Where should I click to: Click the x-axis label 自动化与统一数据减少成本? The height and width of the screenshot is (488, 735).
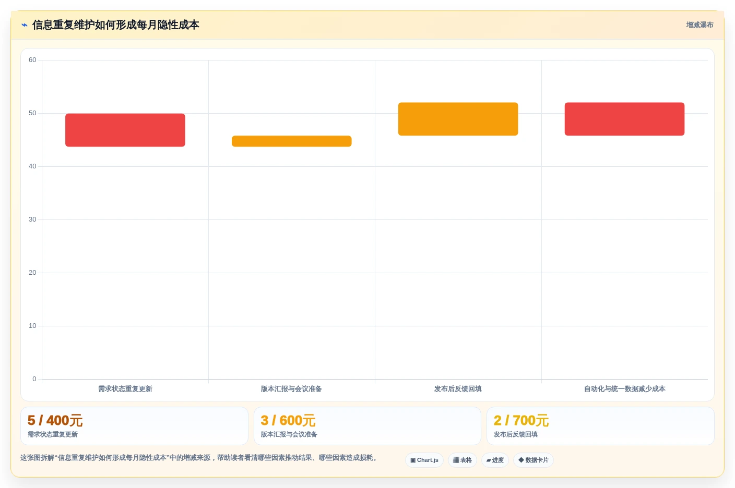pyautogui.click(x=625, y=389)
